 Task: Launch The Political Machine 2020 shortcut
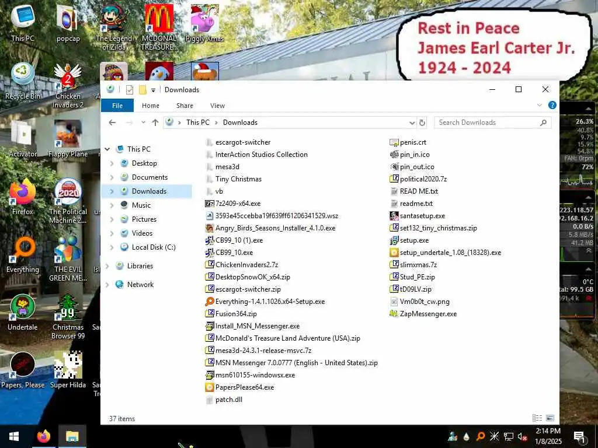pyautogui.click(x=68, y=202)
